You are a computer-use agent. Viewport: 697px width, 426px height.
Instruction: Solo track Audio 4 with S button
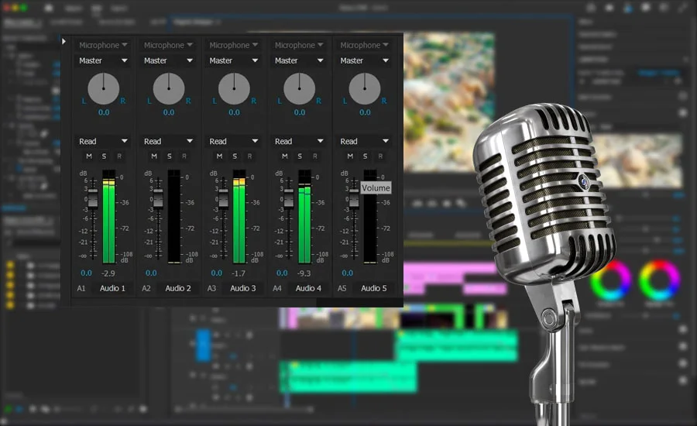(x=300, y=156)
